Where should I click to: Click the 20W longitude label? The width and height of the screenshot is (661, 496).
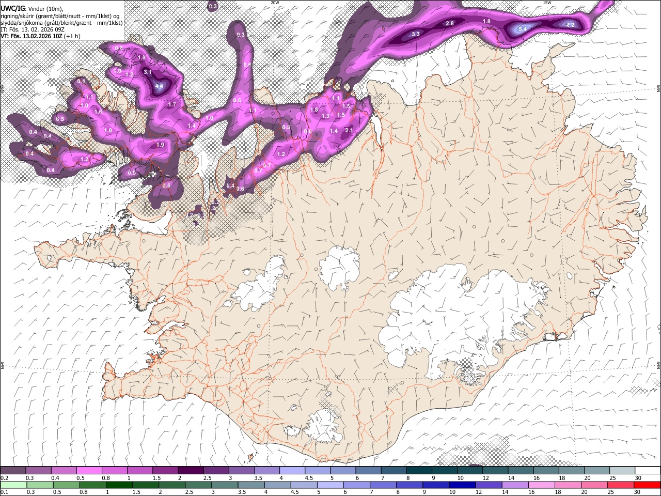[275, 3]
